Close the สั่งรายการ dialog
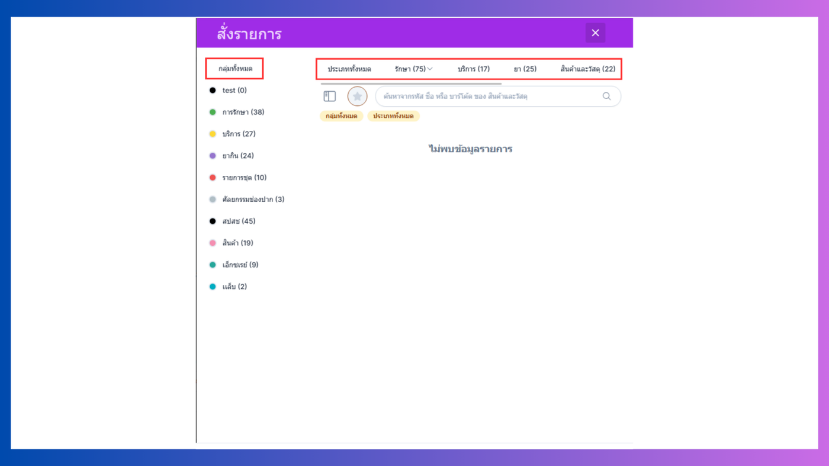829x466 pixels. [x=595, y=33]
